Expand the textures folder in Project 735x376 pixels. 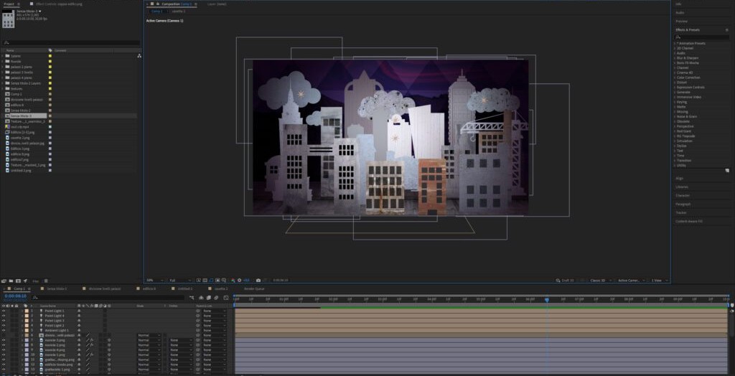[2, 88]
